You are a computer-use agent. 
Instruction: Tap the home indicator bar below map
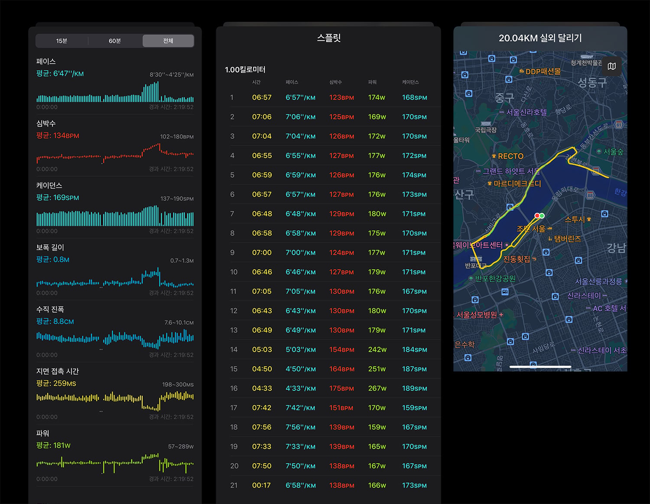coord(540,367)
